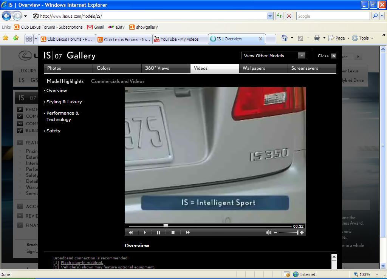Open the Favorites Center star

click(6, 38)
